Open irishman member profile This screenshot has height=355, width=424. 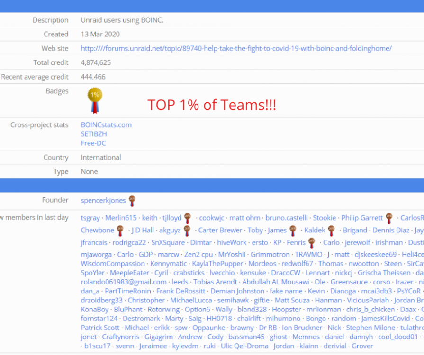(x=389, y=243)
